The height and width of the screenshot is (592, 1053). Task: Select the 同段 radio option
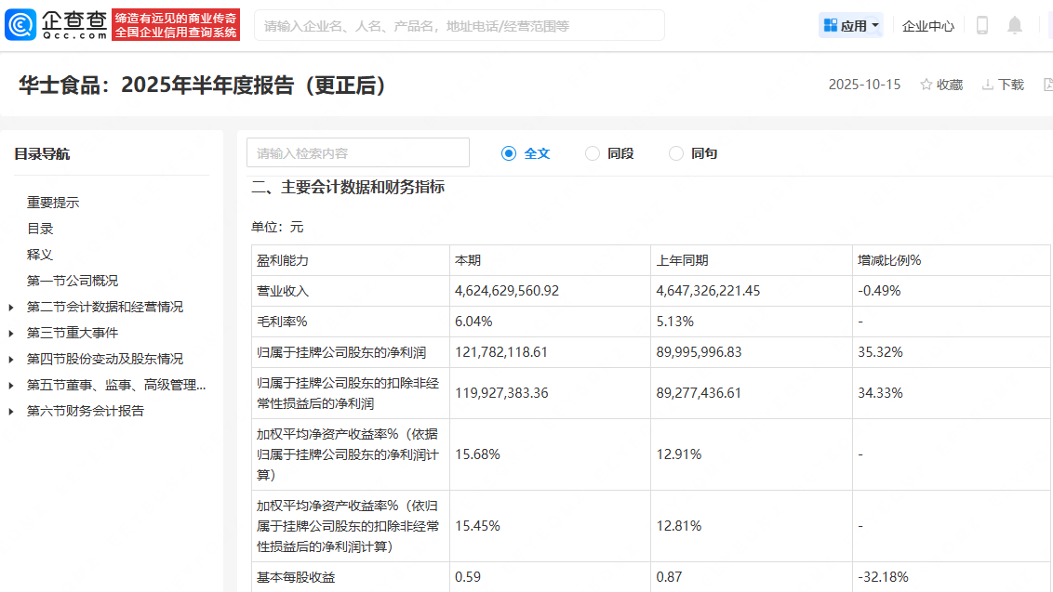click(593, 153)
